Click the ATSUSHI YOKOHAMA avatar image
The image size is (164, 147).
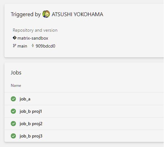(x=46, y=14)
